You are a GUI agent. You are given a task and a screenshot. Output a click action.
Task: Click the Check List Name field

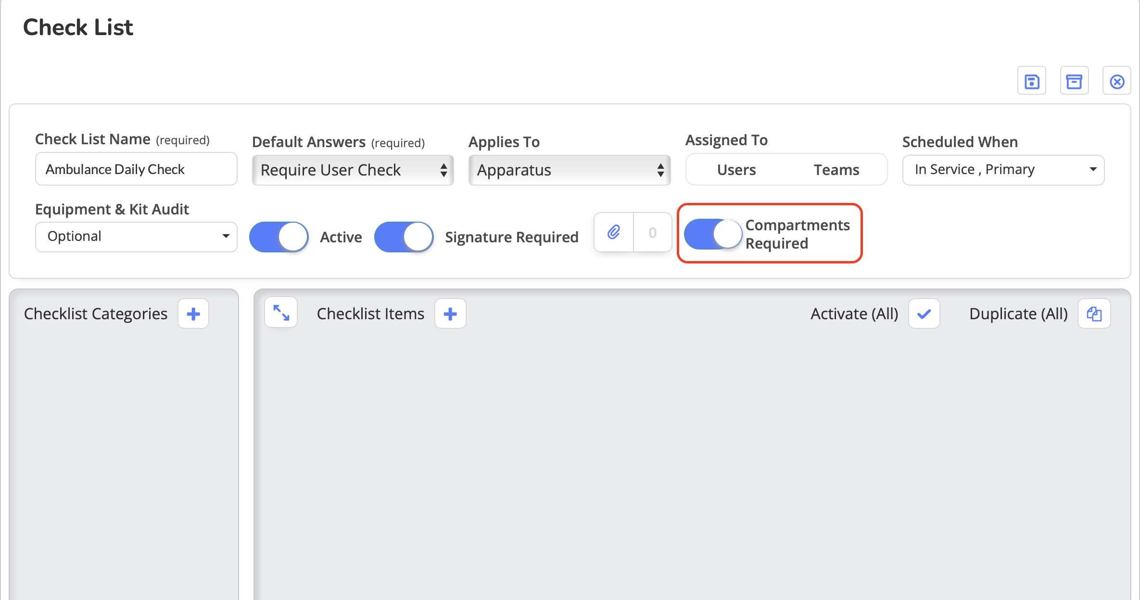[x=136, y=169]
